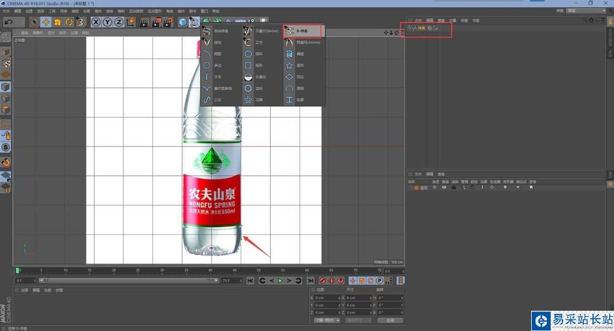
Task: Toggle Automatic Keyframing button
Action: [x=332, y=281]
